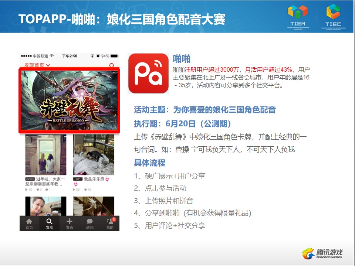
Task: Click step 3、上传照片和拼音
Action: pos(164,201)
